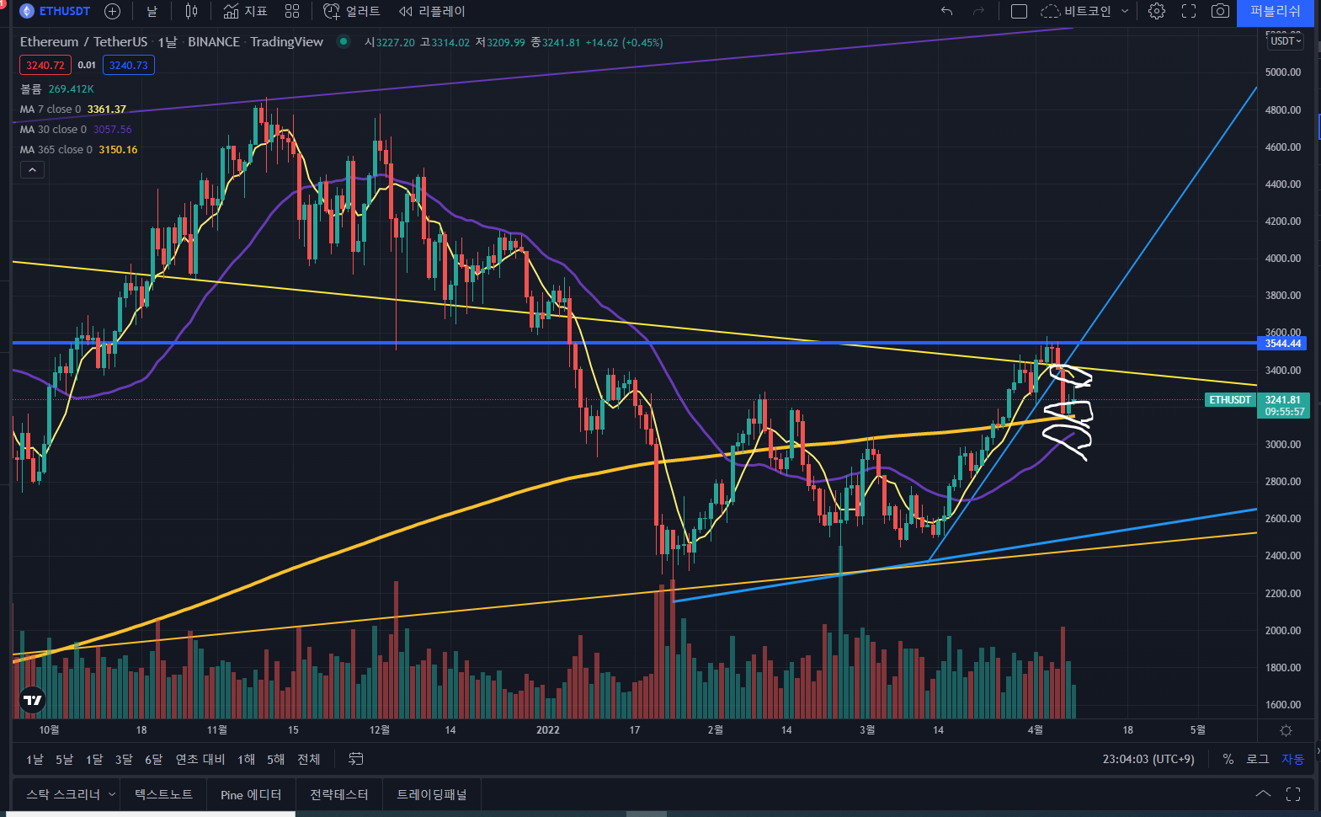Select the 볼륨 volume indicator legend
This screenshot has height=817, width=1321.
click(x=56, y=89)
